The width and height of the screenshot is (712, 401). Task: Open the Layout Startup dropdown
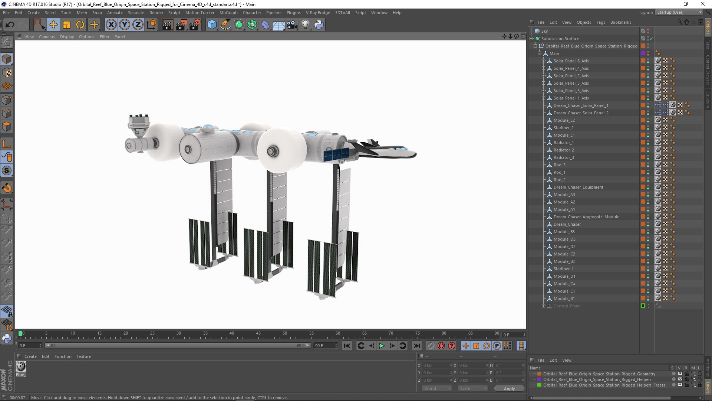tap(679, 12)
